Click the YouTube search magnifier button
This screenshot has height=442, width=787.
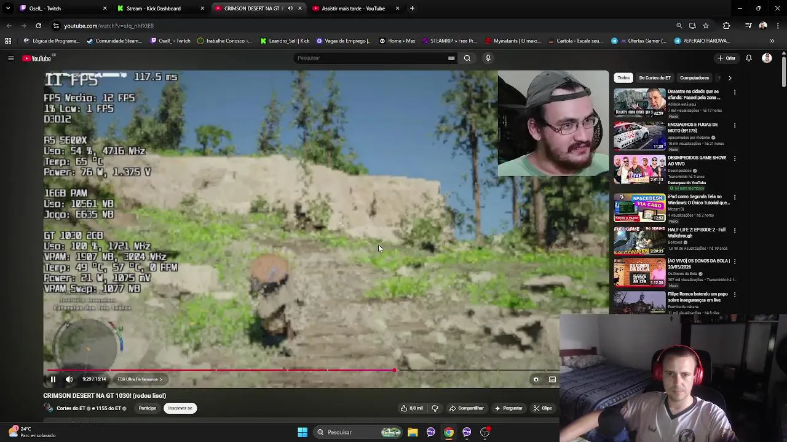[467, 58]
